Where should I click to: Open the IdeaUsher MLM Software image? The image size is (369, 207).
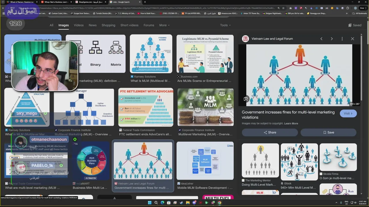(205, 161)
